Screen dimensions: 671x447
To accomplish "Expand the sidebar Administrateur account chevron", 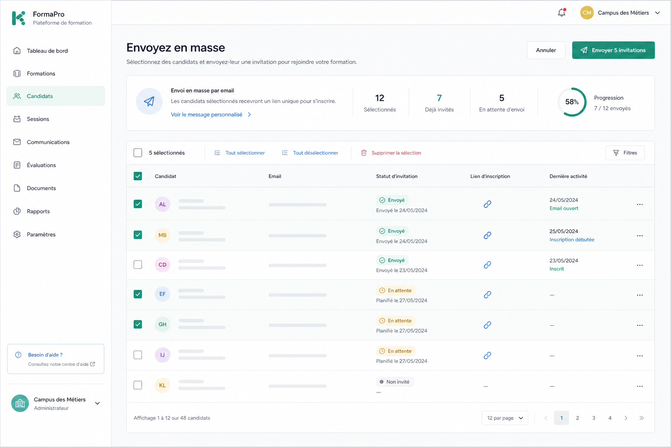I will pyautogui.click(x=97, y=403).
